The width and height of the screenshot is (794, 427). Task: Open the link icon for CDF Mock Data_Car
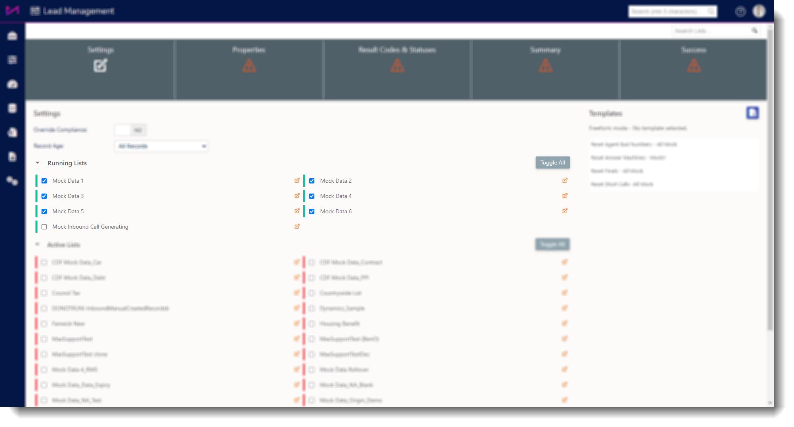point(297,262)
